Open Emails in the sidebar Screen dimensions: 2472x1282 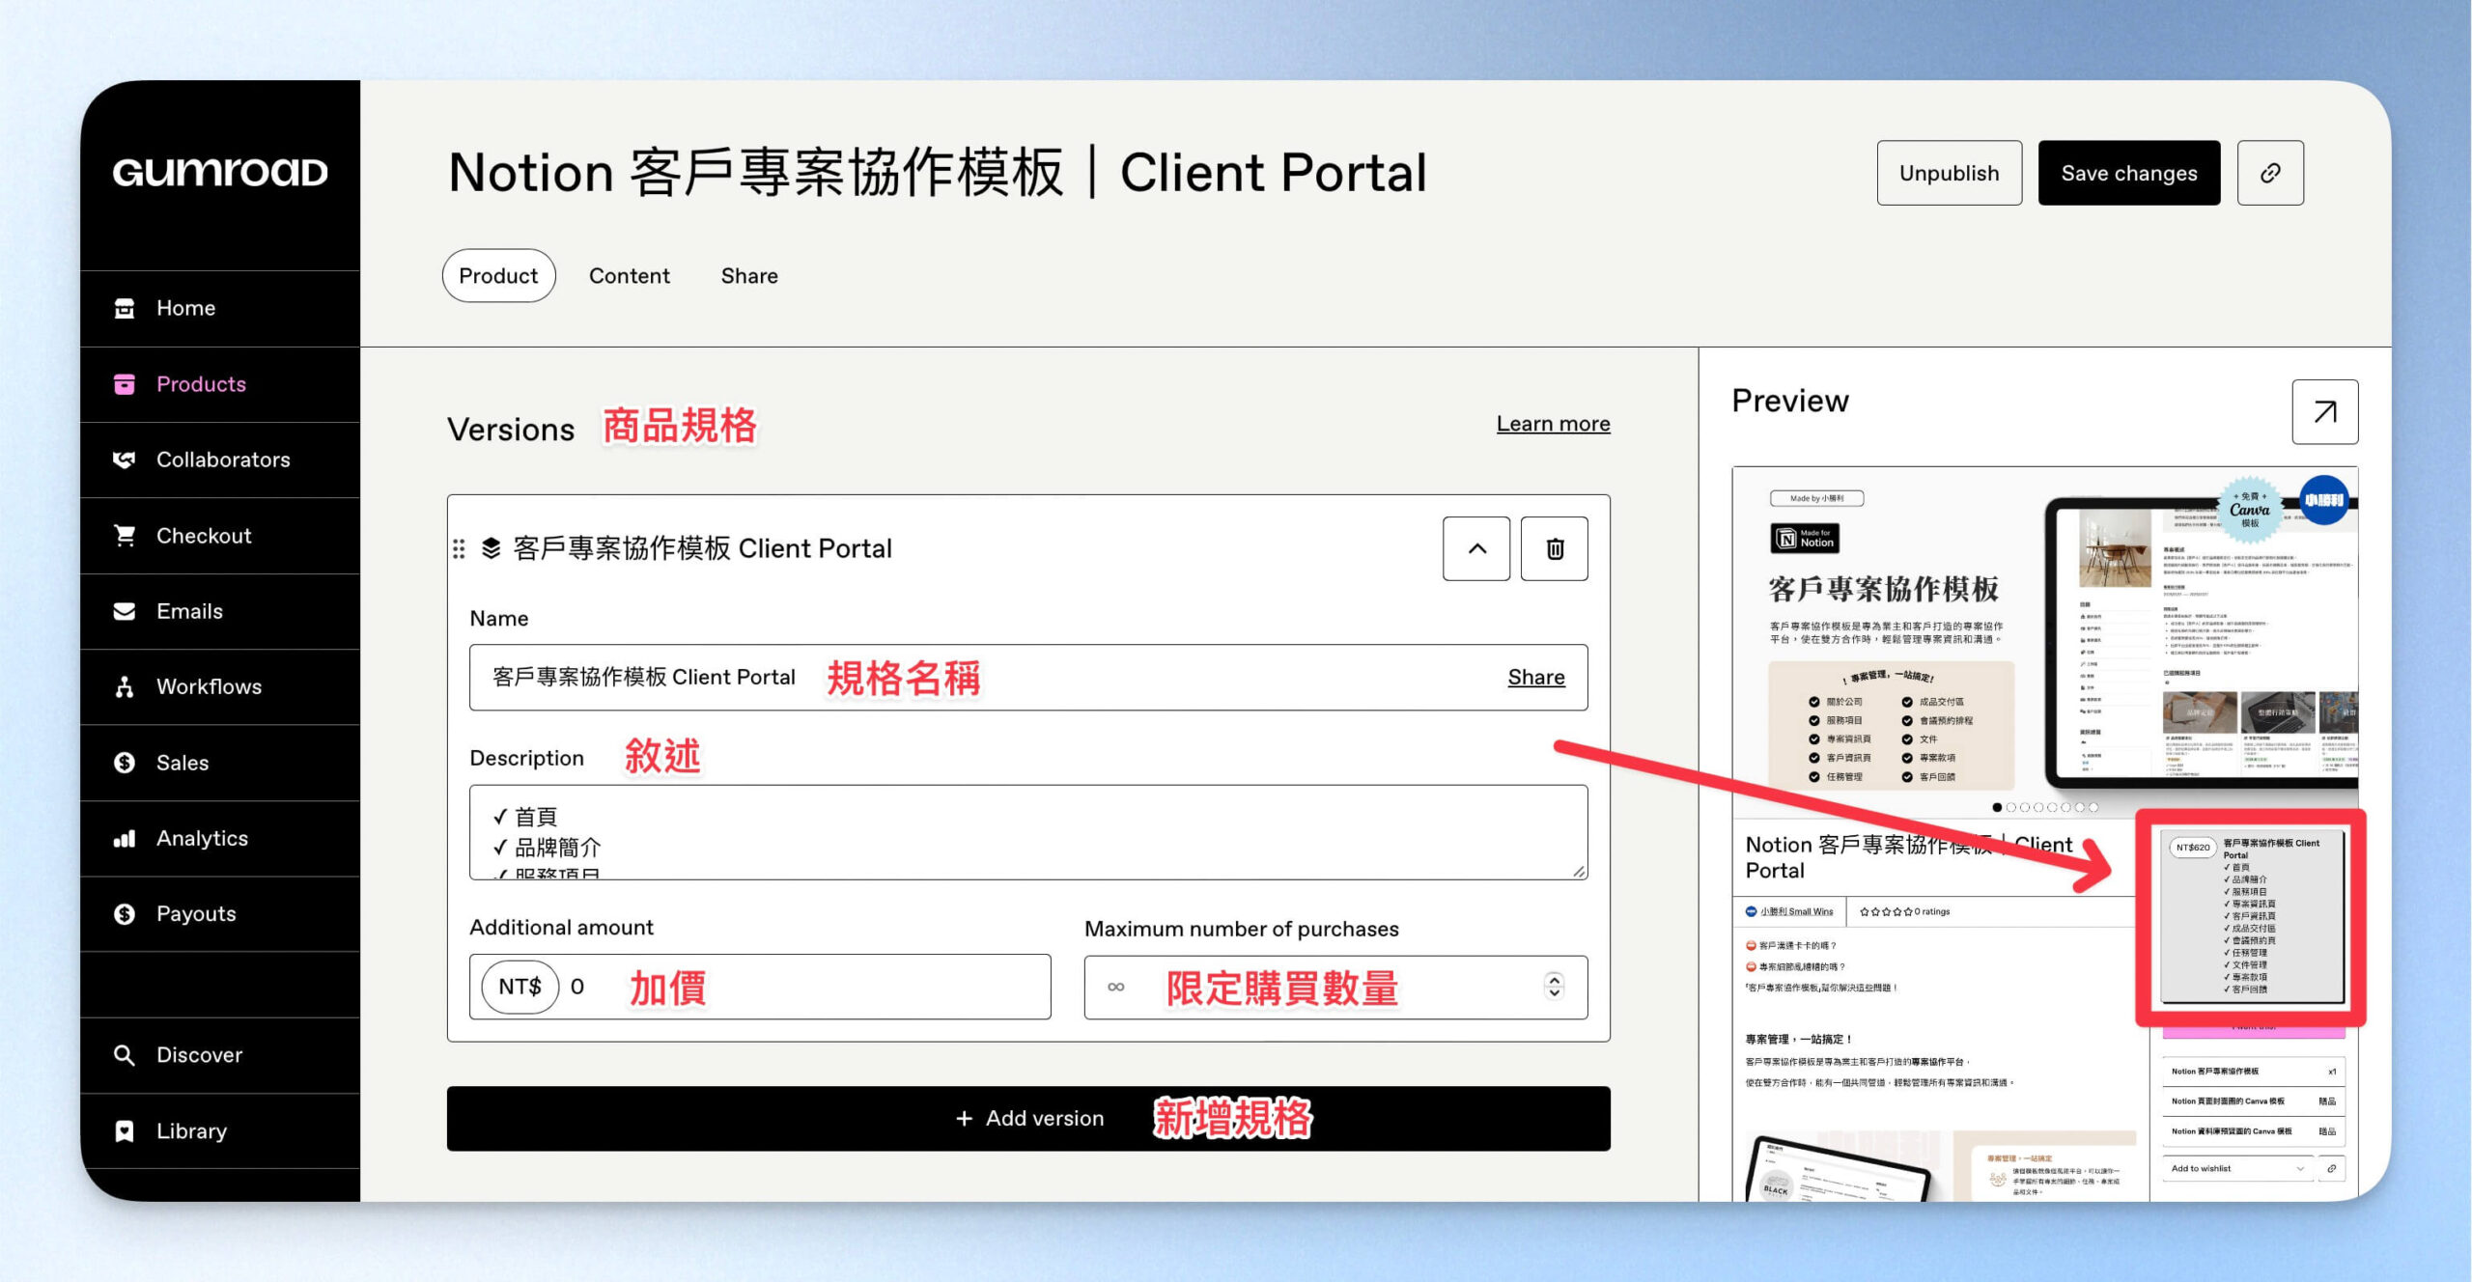220,611
